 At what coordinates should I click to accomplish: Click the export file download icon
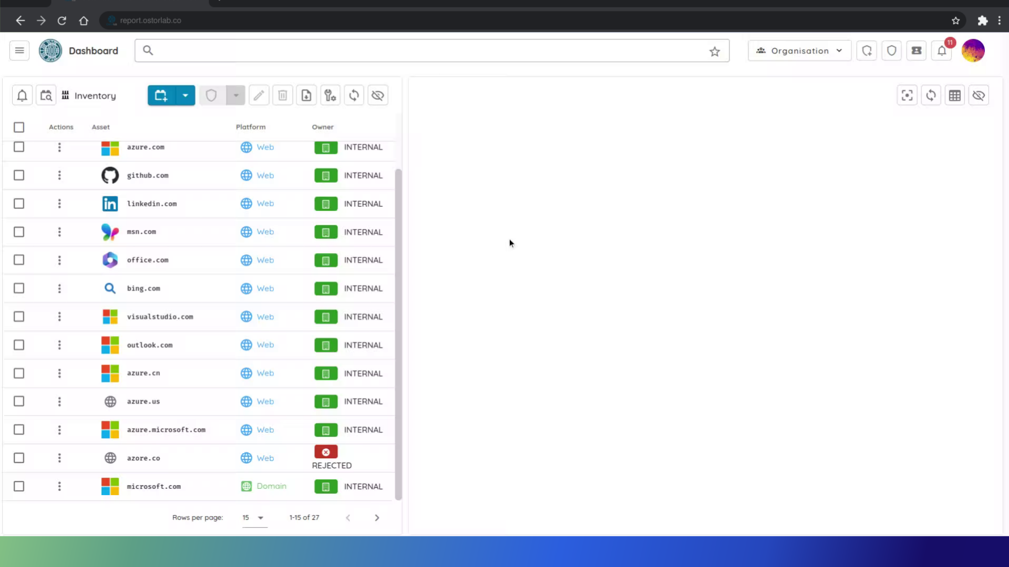(306, 96)
